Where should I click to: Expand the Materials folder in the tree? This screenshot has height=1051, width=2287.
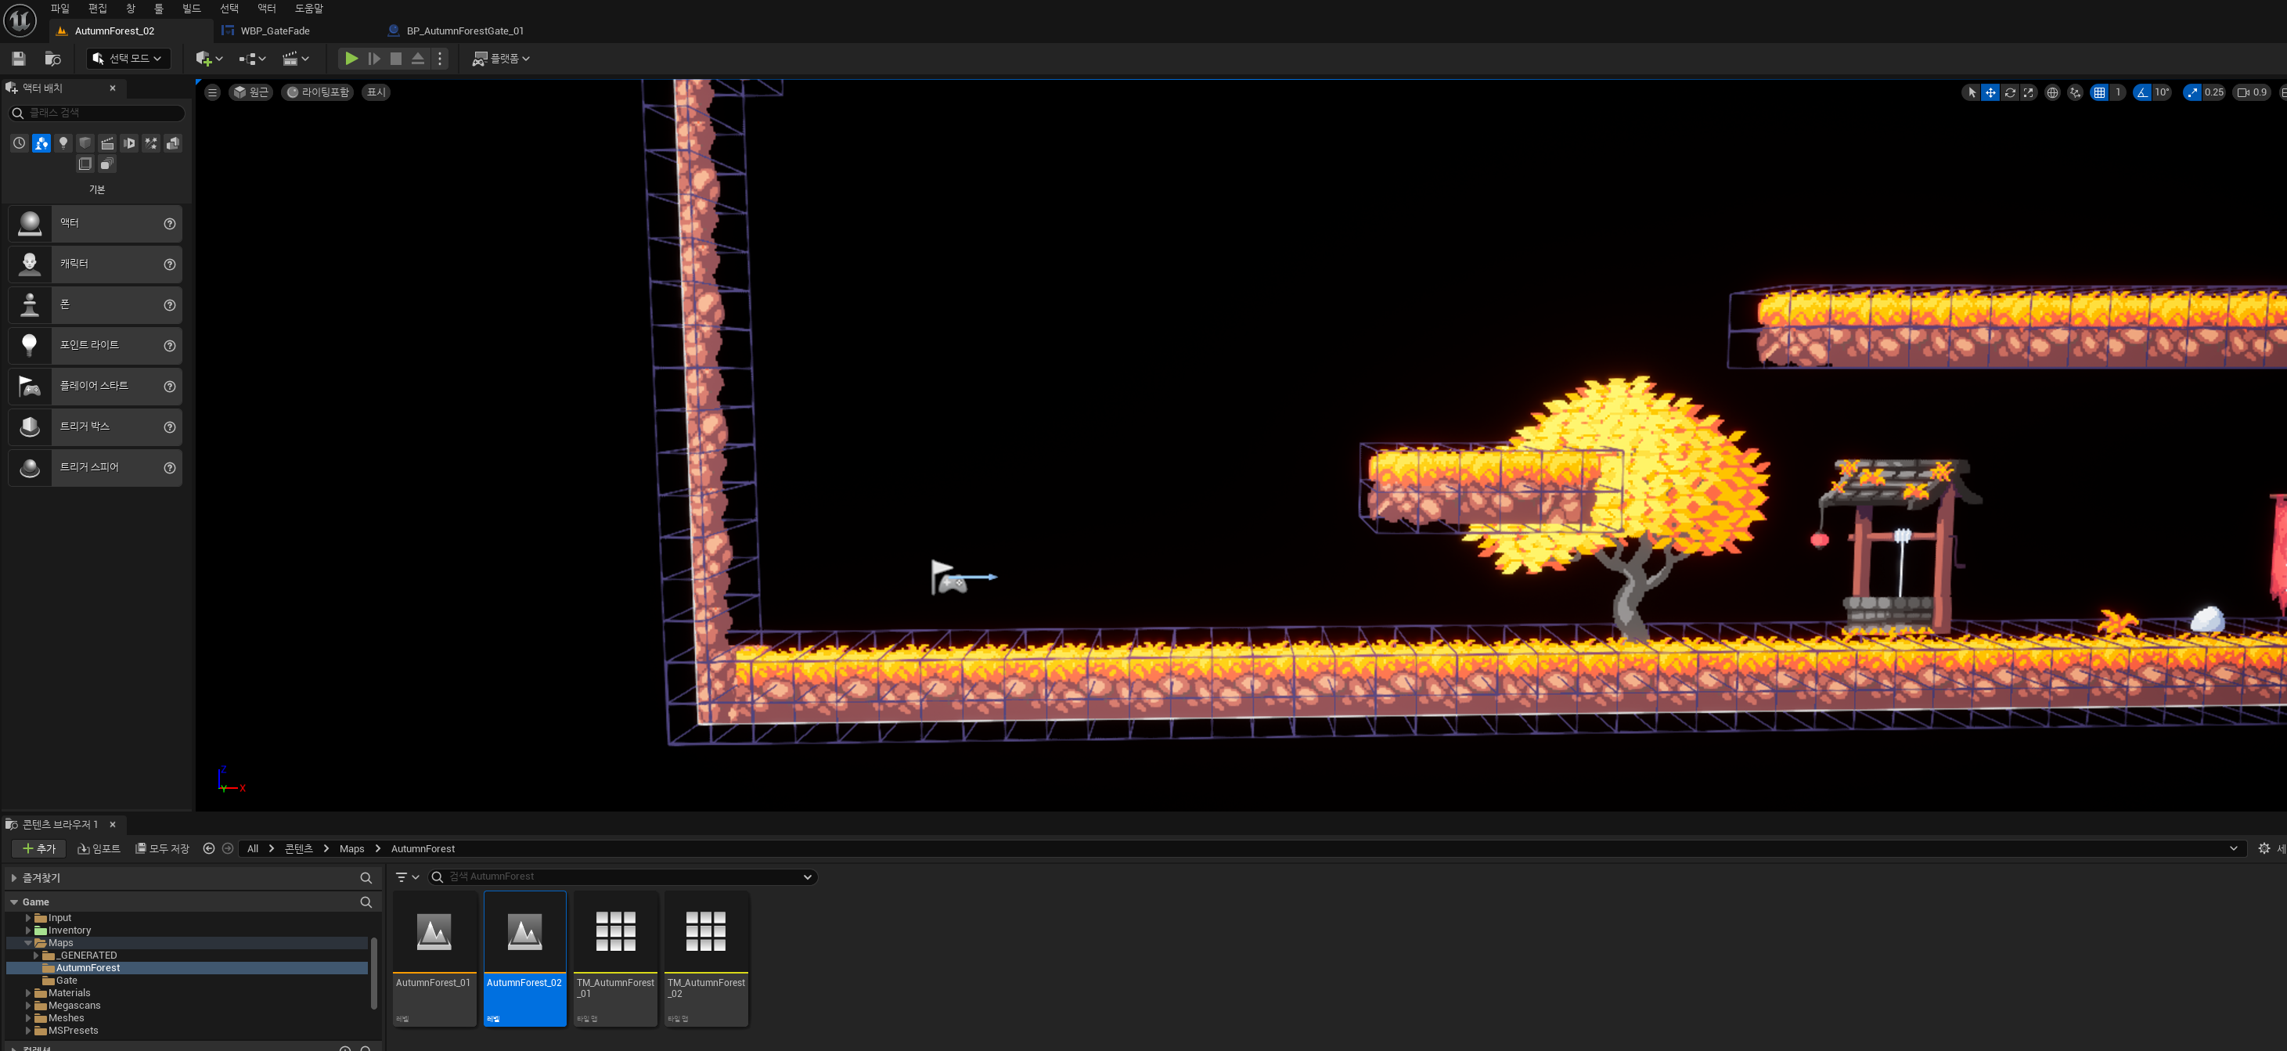click(28, 993)
